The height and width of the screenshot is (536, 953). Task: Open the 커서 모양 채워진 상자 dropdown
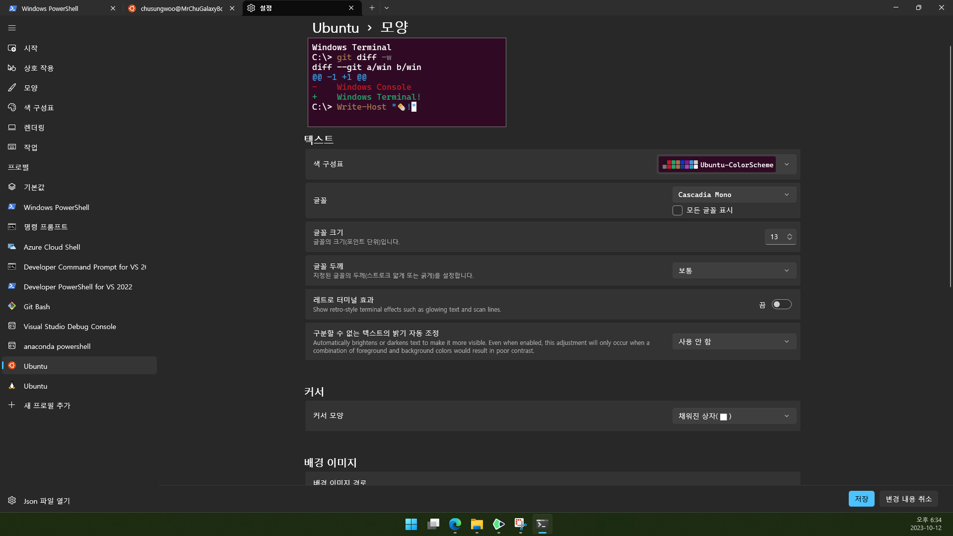(734, 416)
